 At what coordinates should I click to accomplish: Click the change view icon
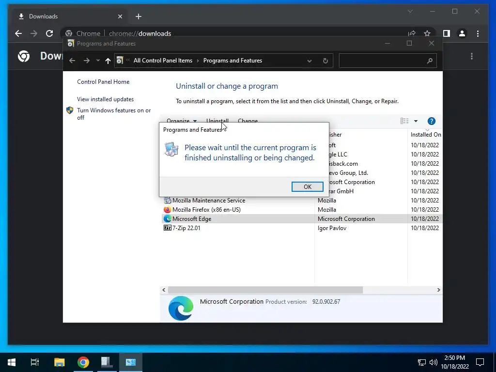pyautogui.click(x=404, y=121)
